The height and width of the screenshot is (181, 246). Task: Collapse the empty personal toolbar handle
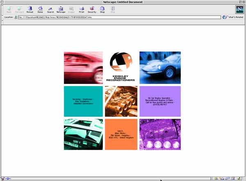(x=2, y=22)
